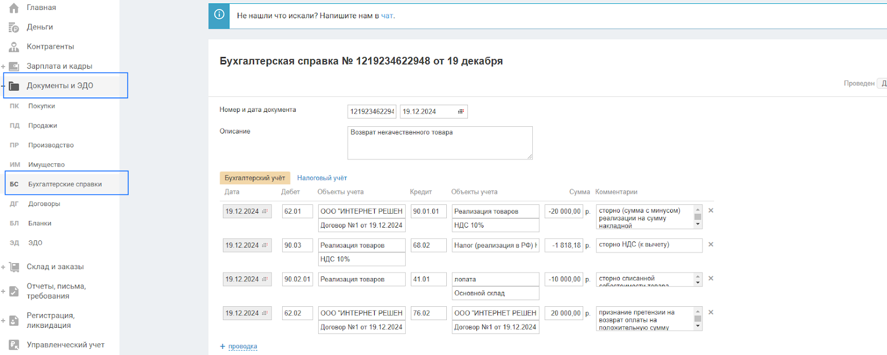The height and width of the screenshot is (355, 887).
Task: Click the credit account field 76.02
Action: click(x=429, y=313)
